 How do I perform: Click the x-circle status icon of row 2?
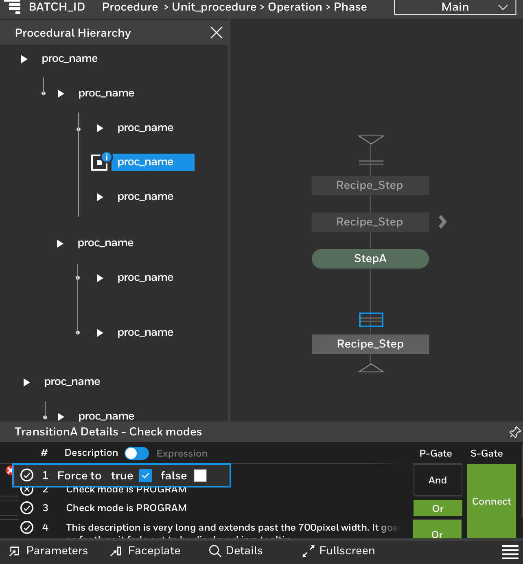27,490
